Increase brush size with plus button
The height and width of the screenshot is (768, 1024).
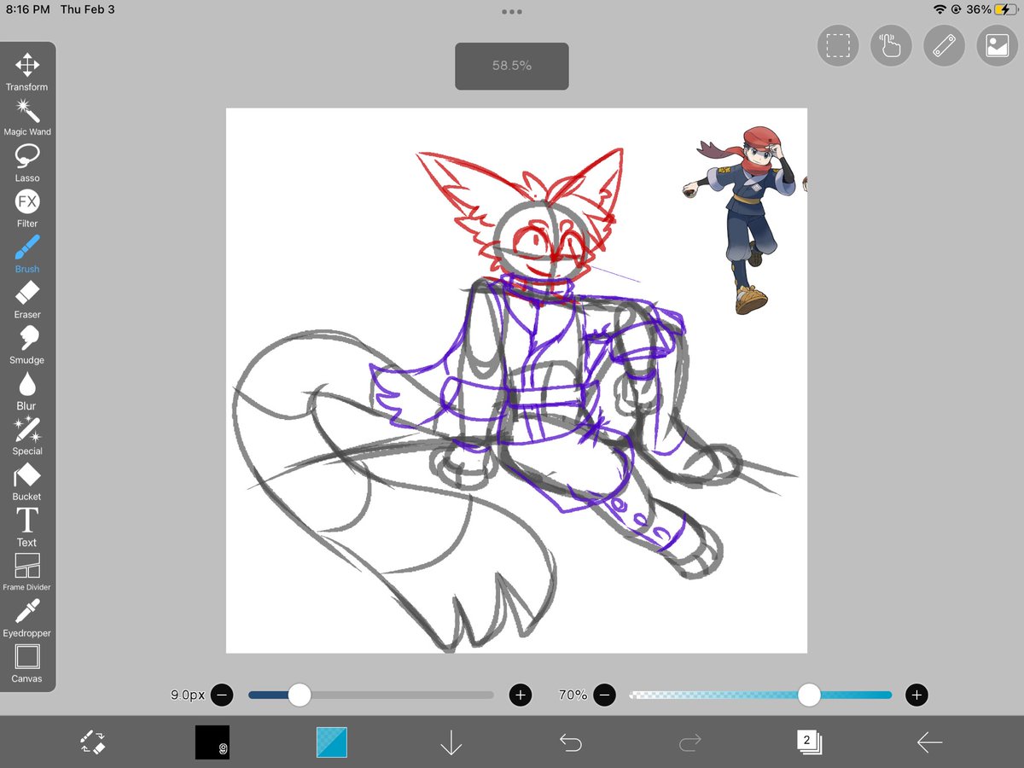(x=521, y=695)
